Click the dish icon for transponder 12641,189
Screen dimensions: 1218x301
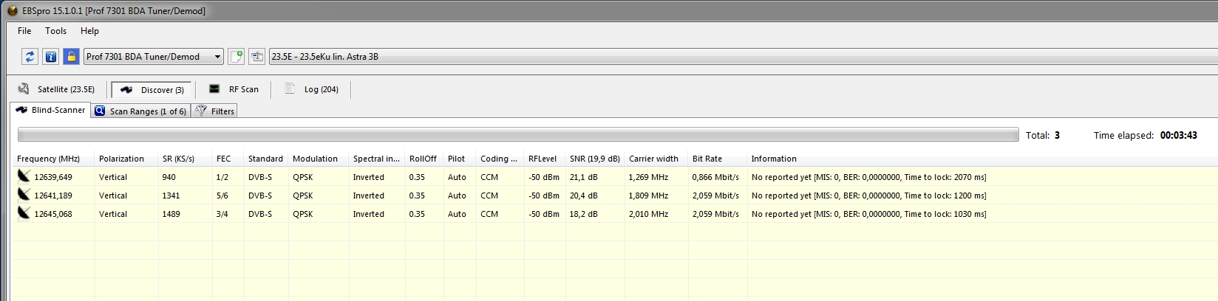coord(24,195)
